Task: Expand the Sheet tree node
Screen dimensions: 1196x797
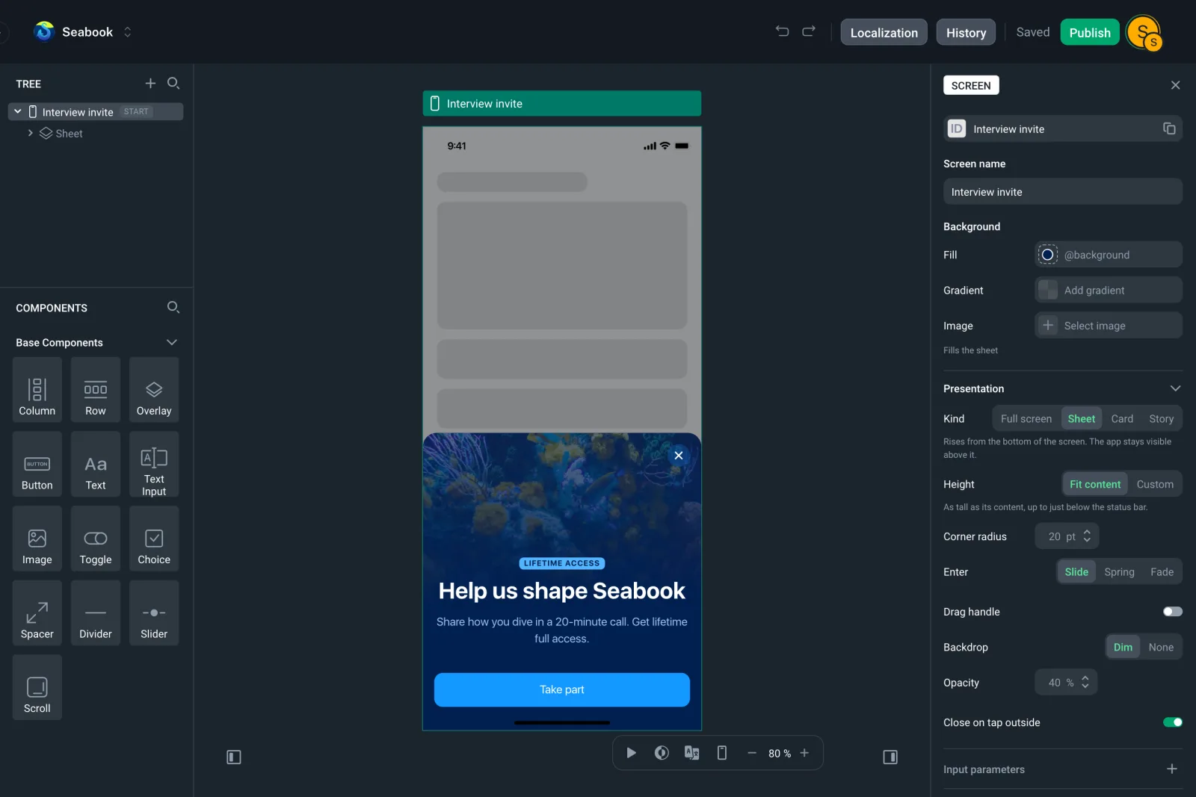Action: tap(31, 133)
